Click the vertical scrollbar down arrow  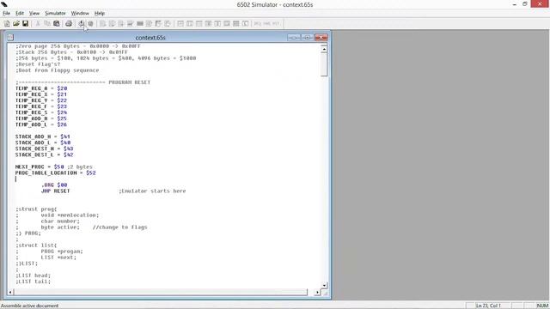[324, 285]
